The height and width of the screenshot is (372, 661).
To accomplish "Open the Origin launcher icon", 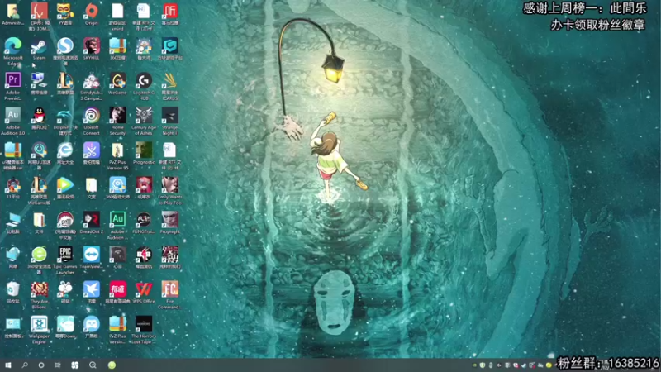I will (91, 12).
